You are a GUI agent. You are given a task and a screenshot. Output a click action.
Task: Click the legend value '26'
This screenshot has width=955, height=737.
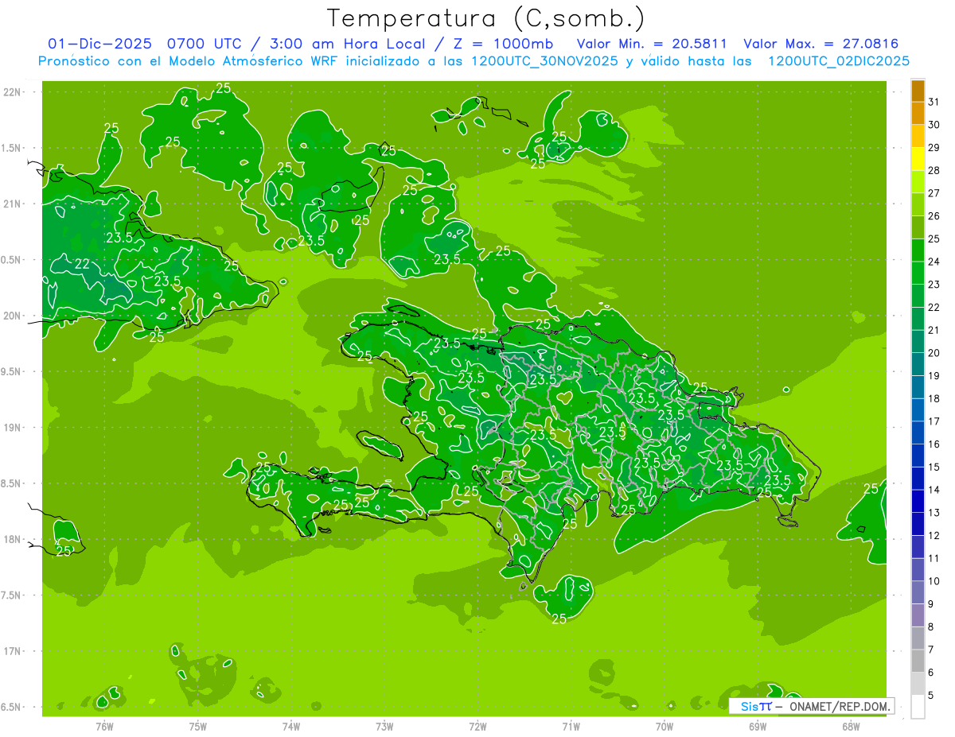point(934,215)
